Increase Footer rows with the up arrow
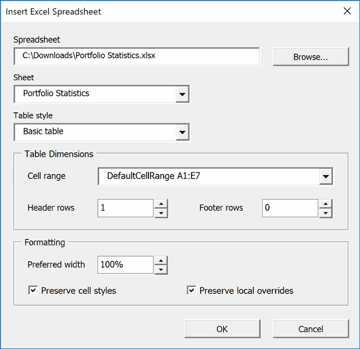This screenshot has width=360, height=349. [326, 203]
